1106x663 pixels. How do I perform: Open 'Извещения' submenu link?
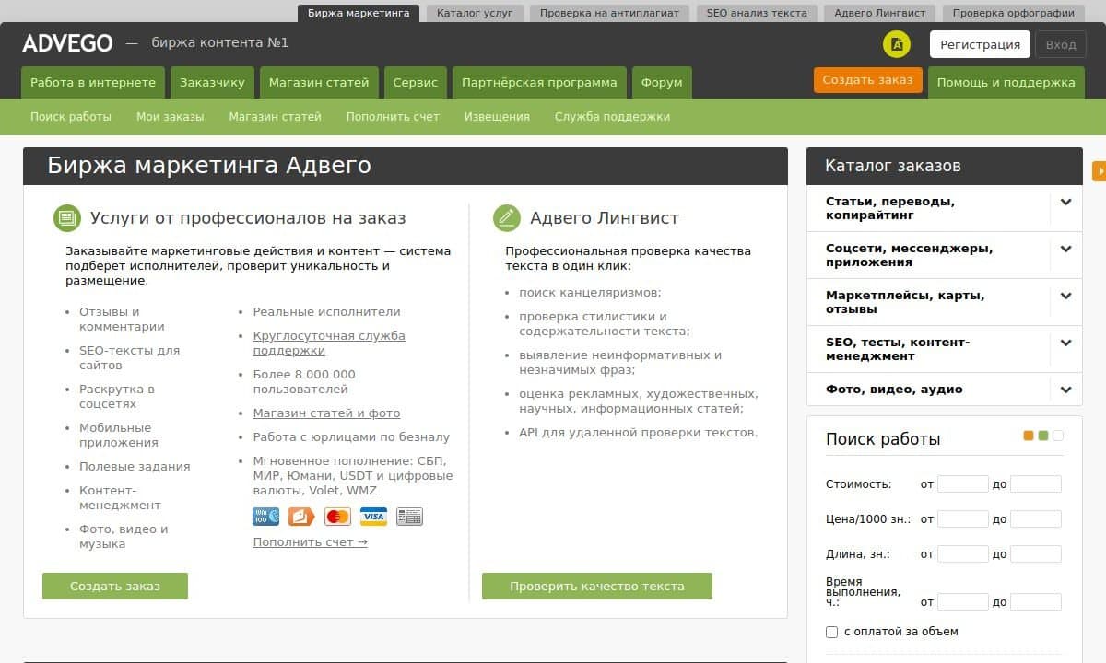pos(497,117)
